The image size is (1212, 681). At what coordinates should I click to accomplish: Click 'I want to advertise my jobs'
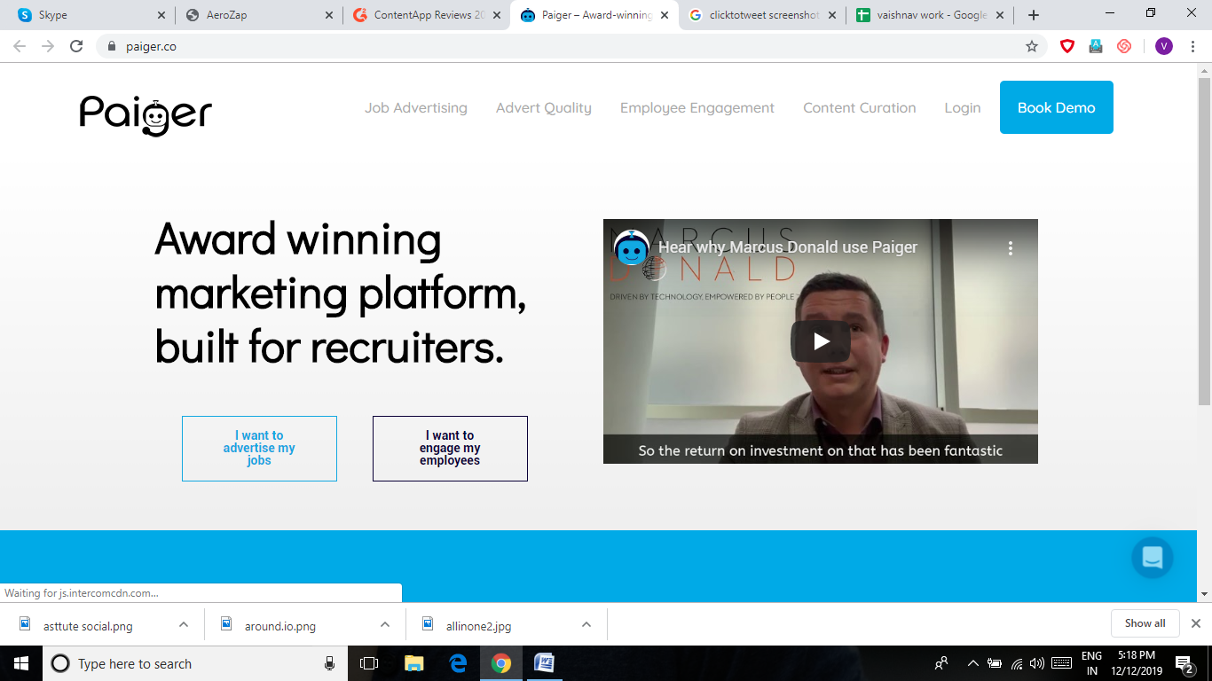click(x=259, y=449)
